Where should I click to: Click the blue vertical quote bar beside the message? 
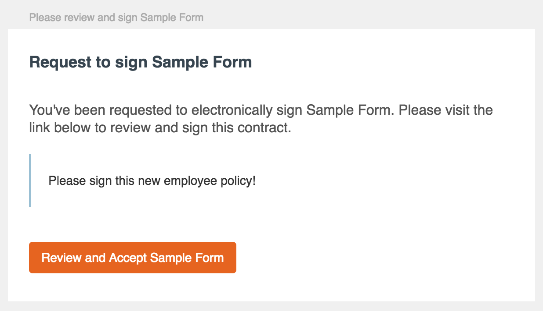[30, 180]
